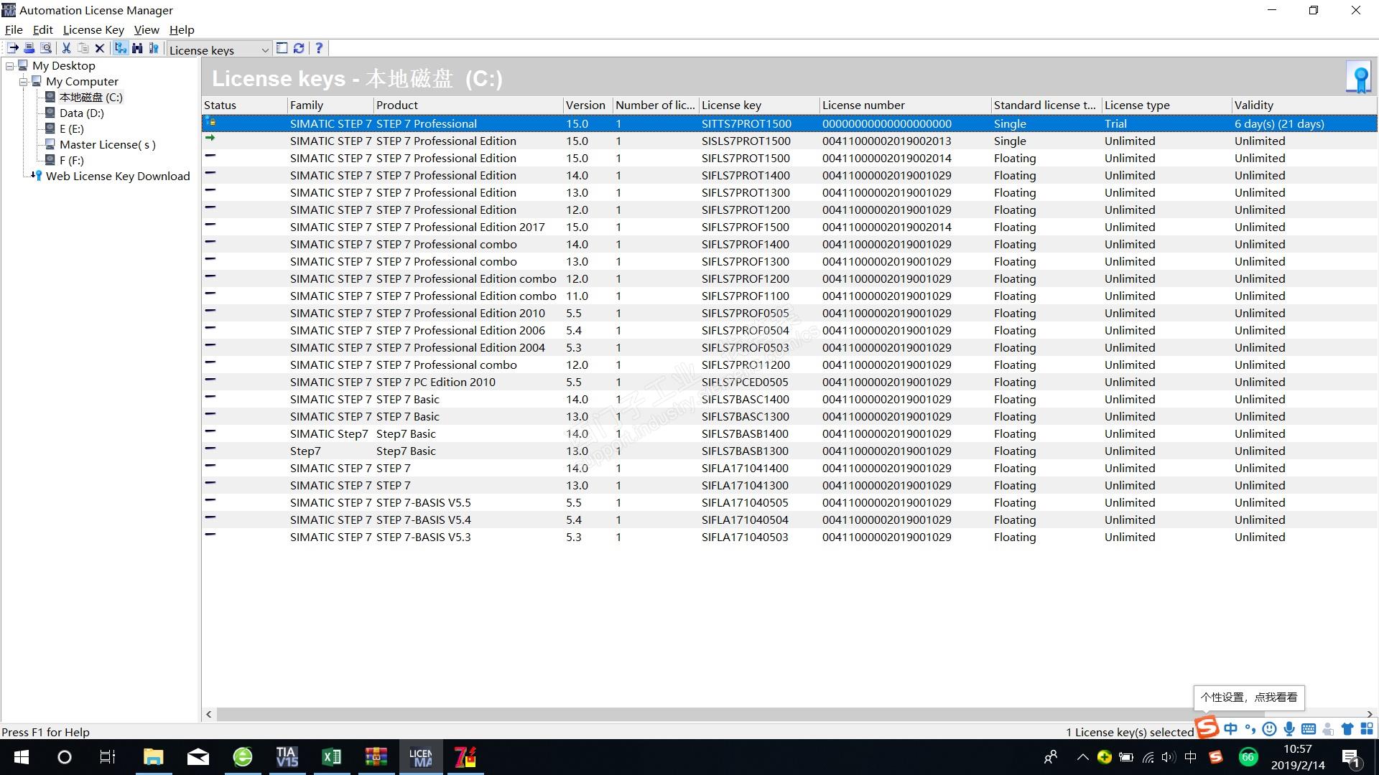Open the License Key menu
The image size is (1379, 775).
click(x=93, y=29)
